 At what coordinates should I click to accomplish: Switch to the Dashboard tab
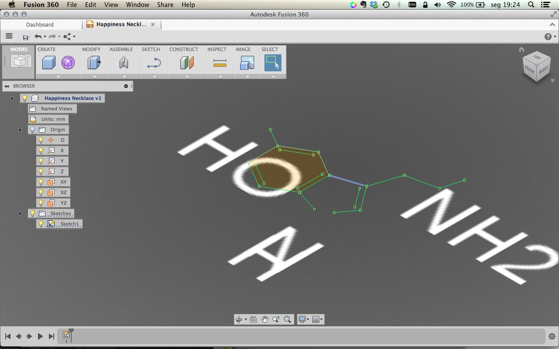[x=40, y=24]
